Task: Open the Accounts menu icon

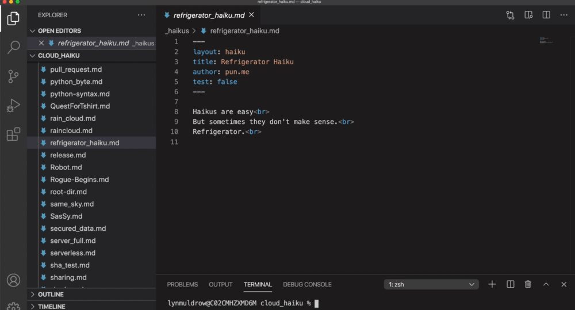Action: 13,280
